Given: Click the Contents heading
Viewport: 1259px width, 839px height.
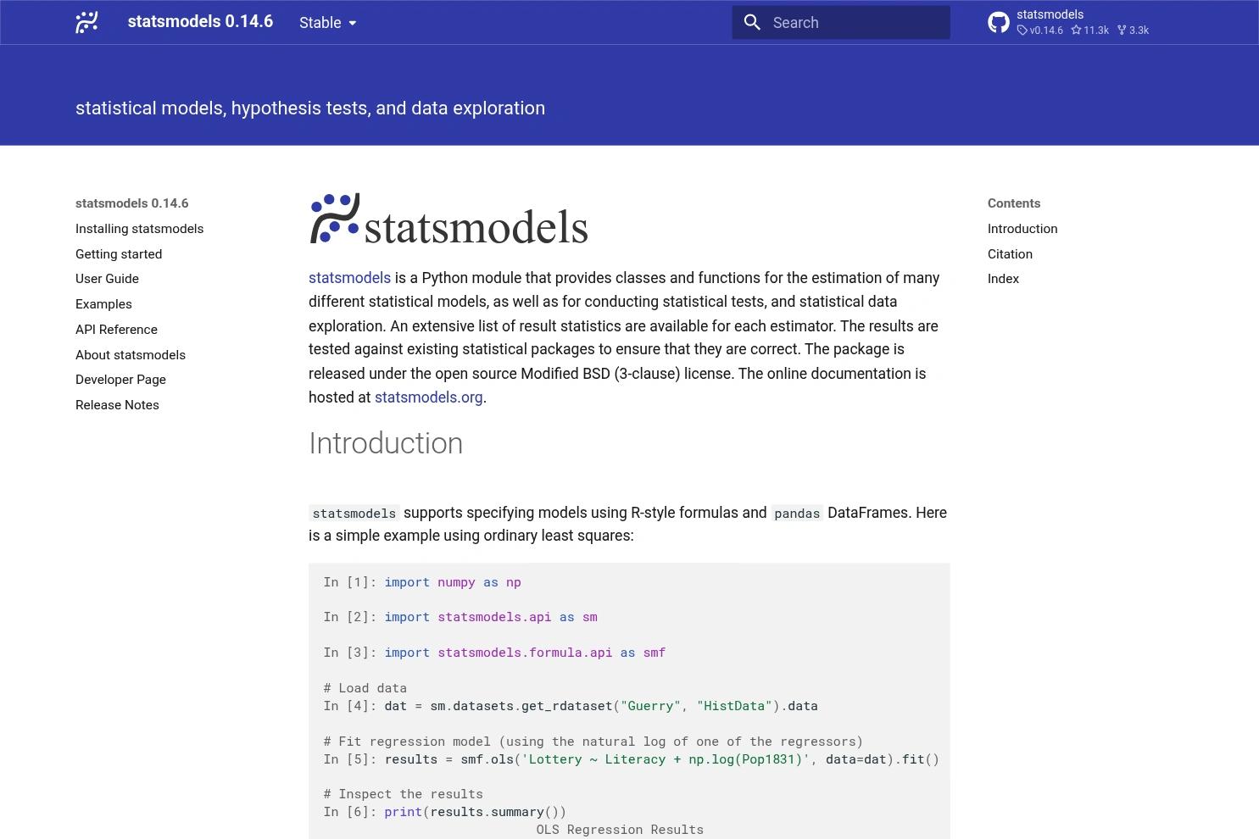Looking at the screenshot, I should pos(1014,203).
